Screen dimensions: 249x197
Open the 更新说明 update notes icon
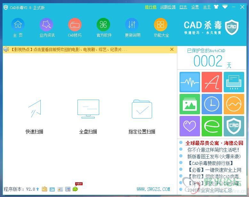[132, 25]
